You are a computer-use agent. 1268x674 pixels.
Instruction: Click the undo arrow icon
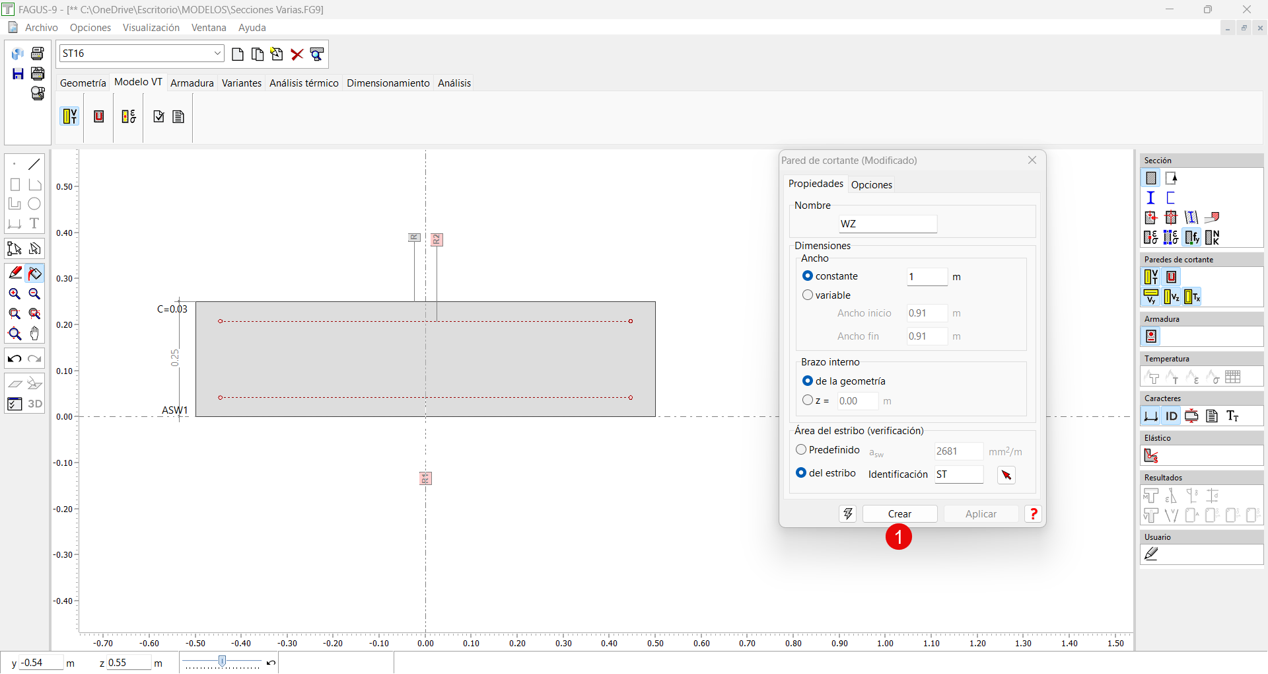[15, 359]
